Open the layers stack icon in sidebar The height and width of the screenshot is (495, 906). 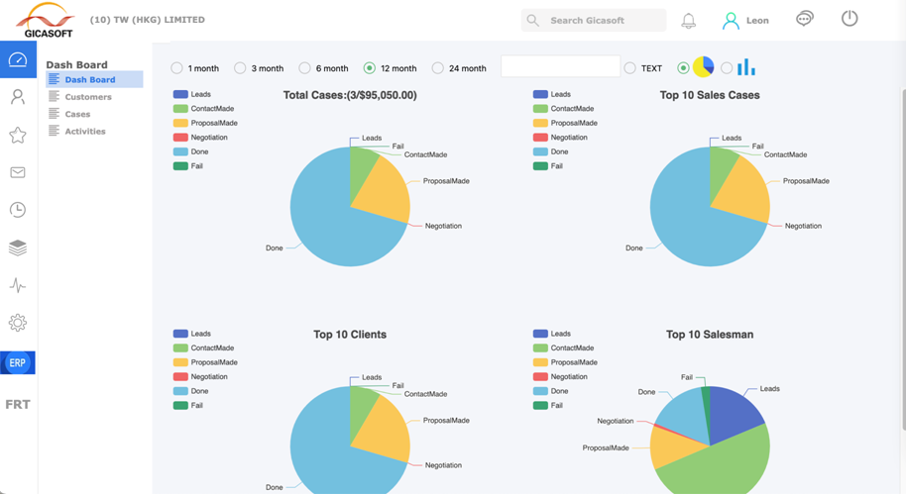18,247
